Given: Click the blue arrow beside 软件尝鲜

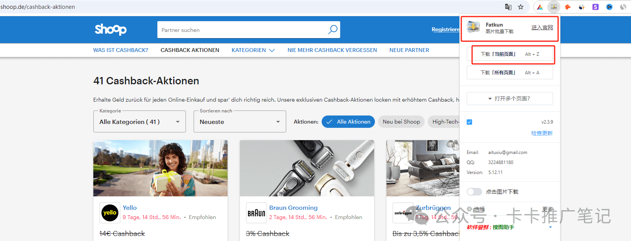Looking at the screenshot, I should (x=550, y=227).
